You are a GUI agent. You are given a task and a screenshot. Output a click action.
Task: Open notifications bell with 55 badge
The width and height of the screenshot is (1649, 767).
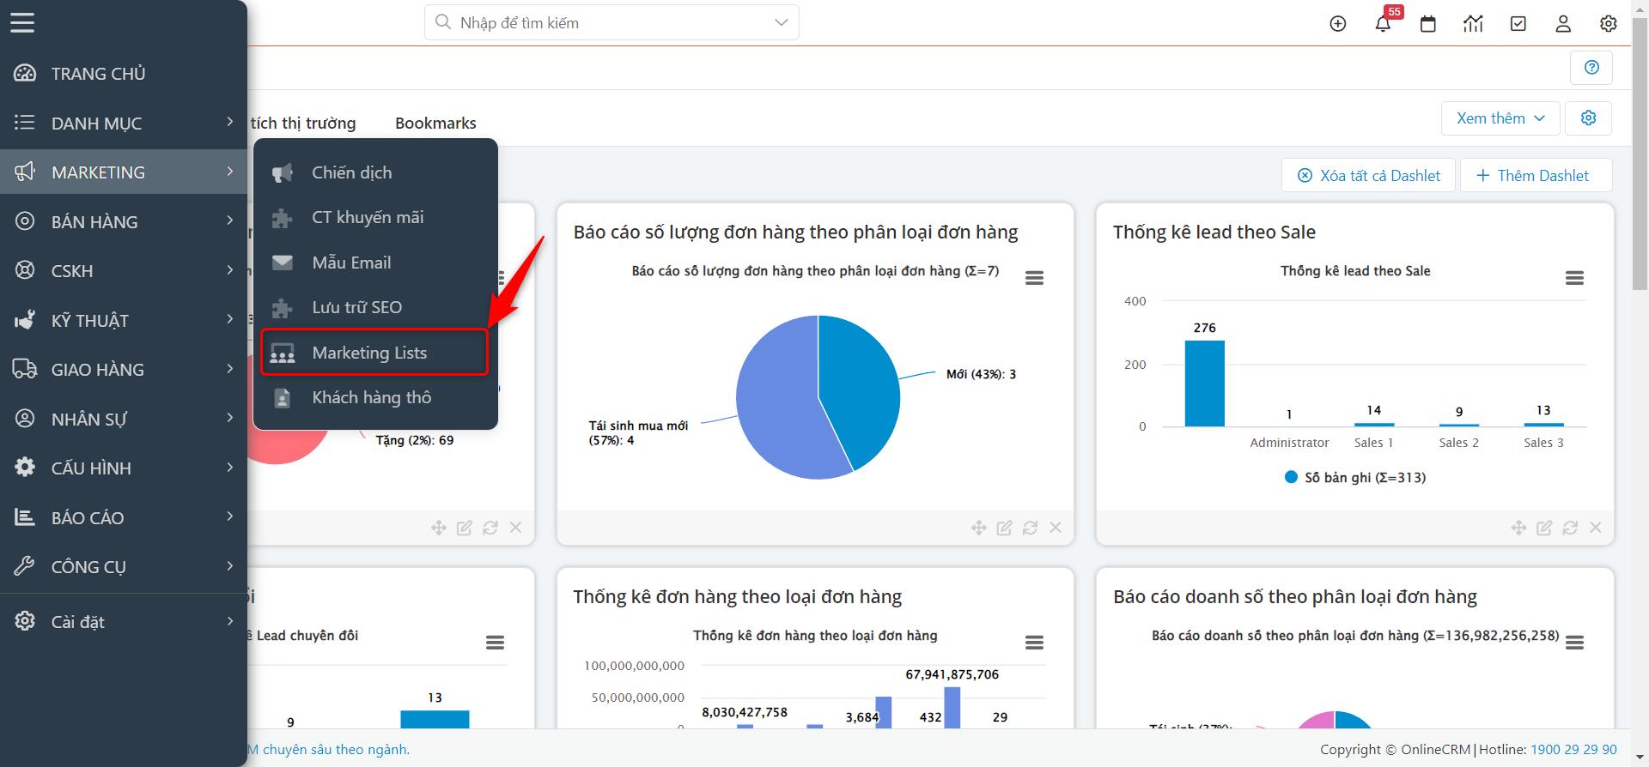click(x=1383, y=24)
